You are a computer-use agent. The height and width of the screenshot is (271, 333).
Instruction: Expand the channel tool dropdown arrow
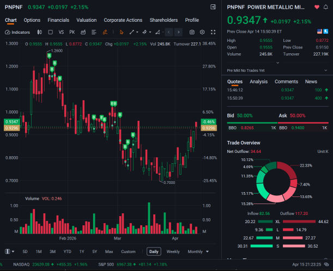(150, 32)
